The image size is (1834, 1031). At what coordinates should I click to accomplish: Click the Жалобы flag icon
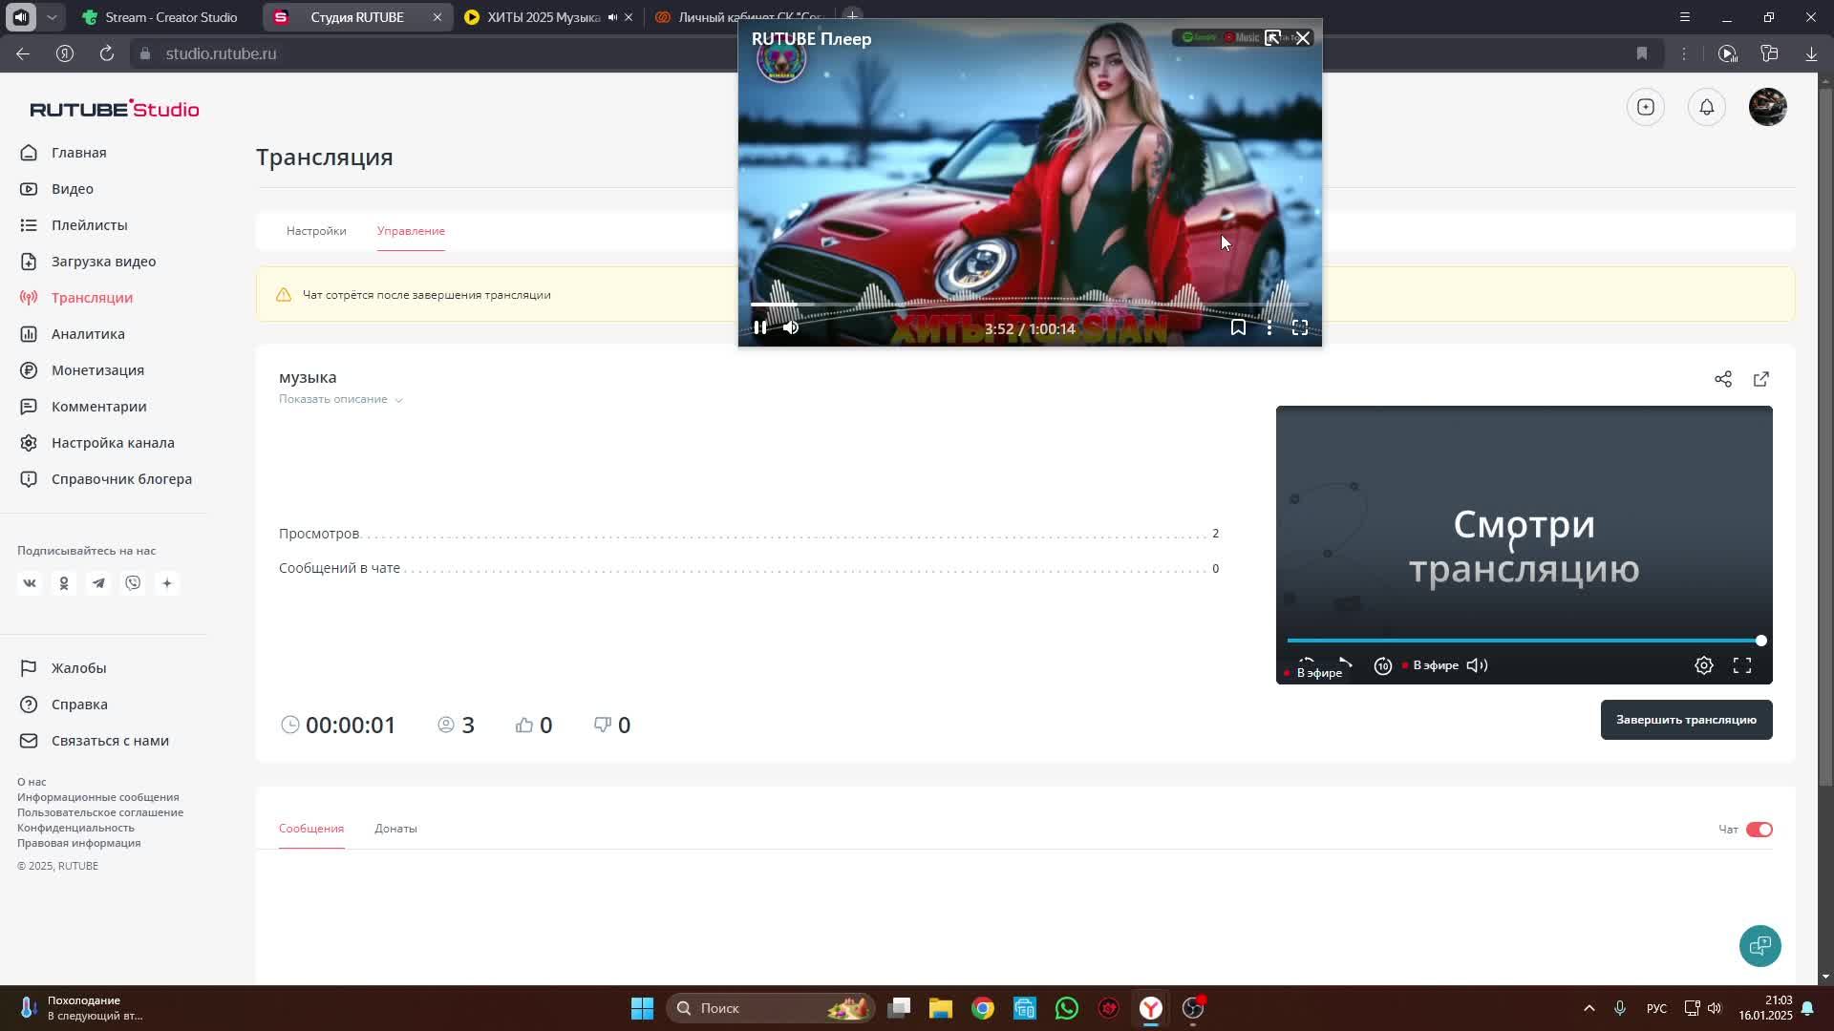point(29,668)
